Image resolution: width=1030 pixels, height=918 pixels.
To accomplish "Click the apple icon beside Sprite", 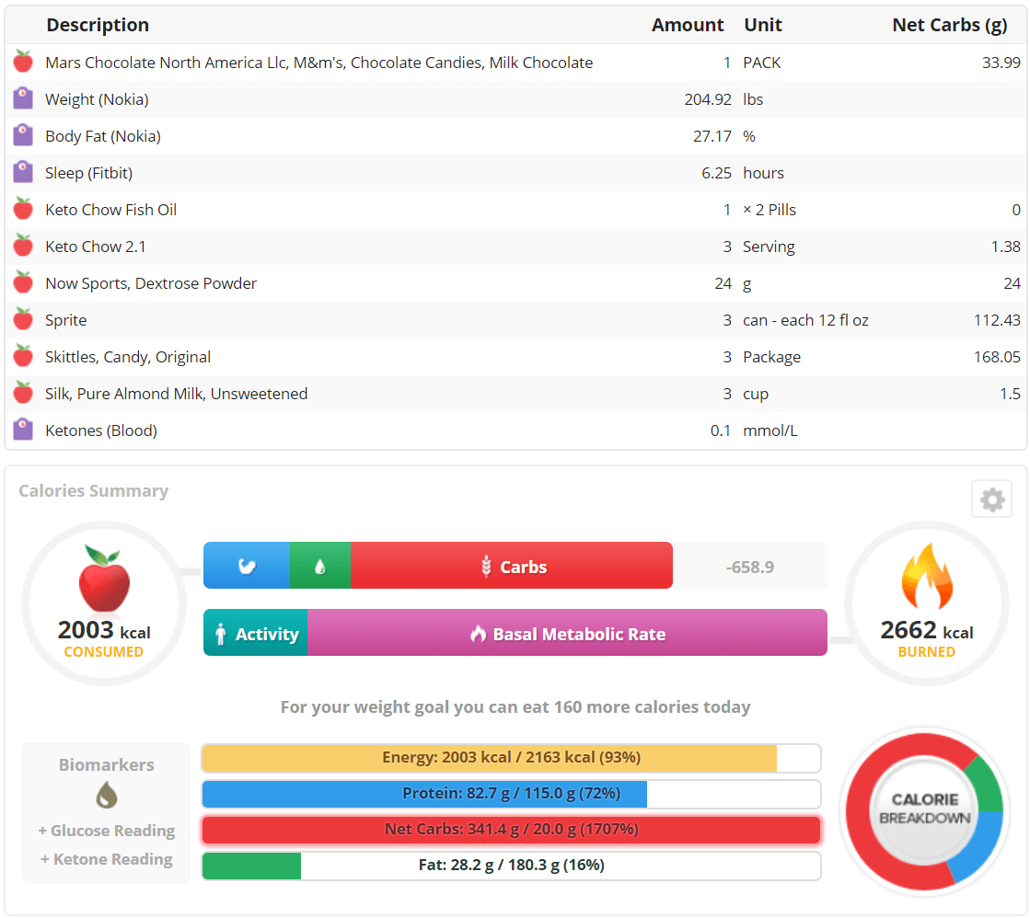I will 23,319.
